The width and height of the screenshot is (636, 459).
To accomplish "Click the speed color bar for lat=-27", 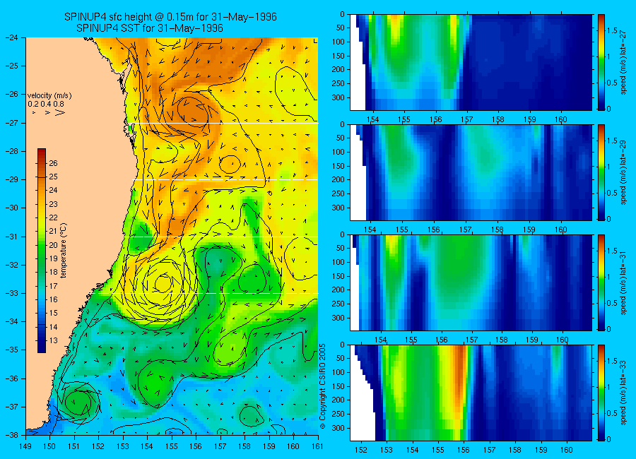I will coord(601,62).
